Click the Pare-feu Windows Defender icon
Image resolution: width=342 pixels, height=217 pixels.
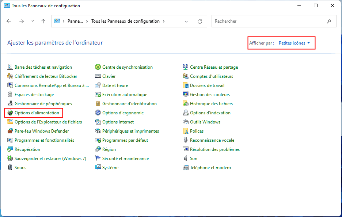tap(10, 131)
